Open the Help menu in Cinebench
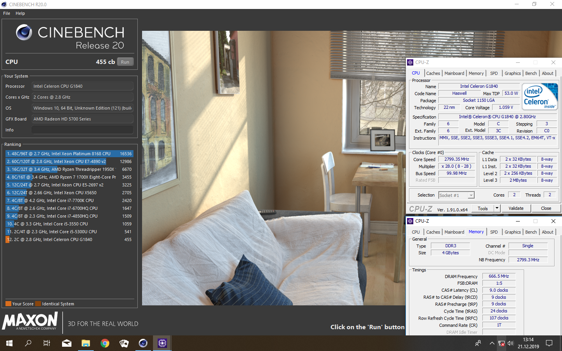 coord(20,13)
